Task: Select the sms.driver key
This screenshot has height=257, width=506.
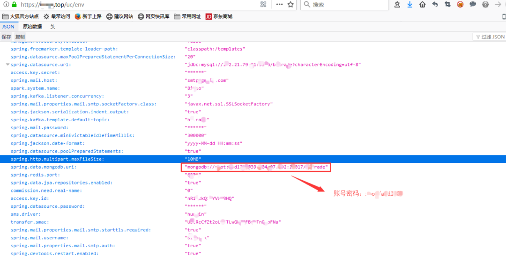Action: (x=25, y=214)
